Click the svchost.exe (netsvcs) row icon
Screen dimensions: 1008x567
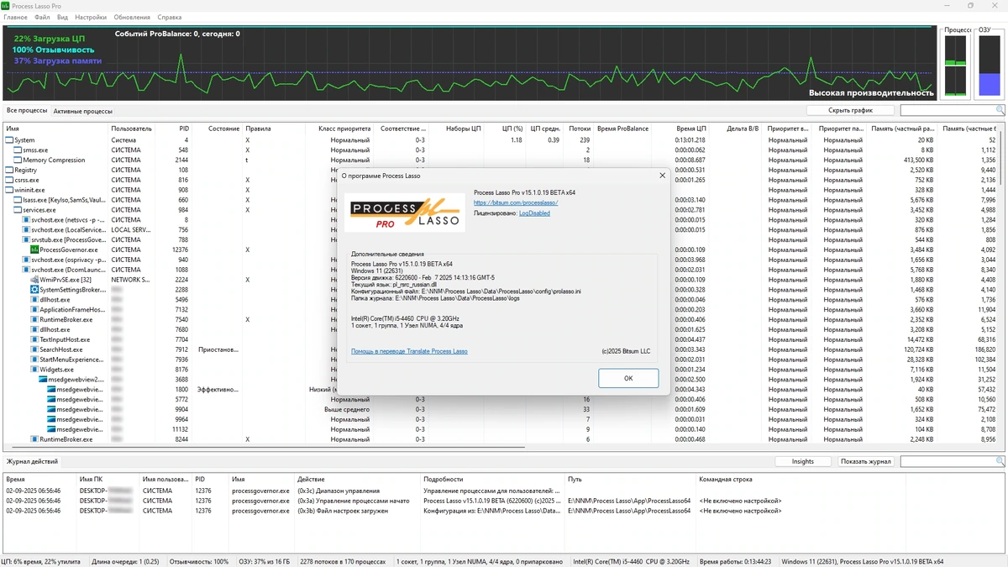(26, 220)
